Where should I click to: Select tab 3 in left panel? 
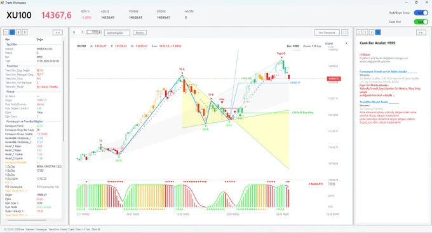point(25,32)
